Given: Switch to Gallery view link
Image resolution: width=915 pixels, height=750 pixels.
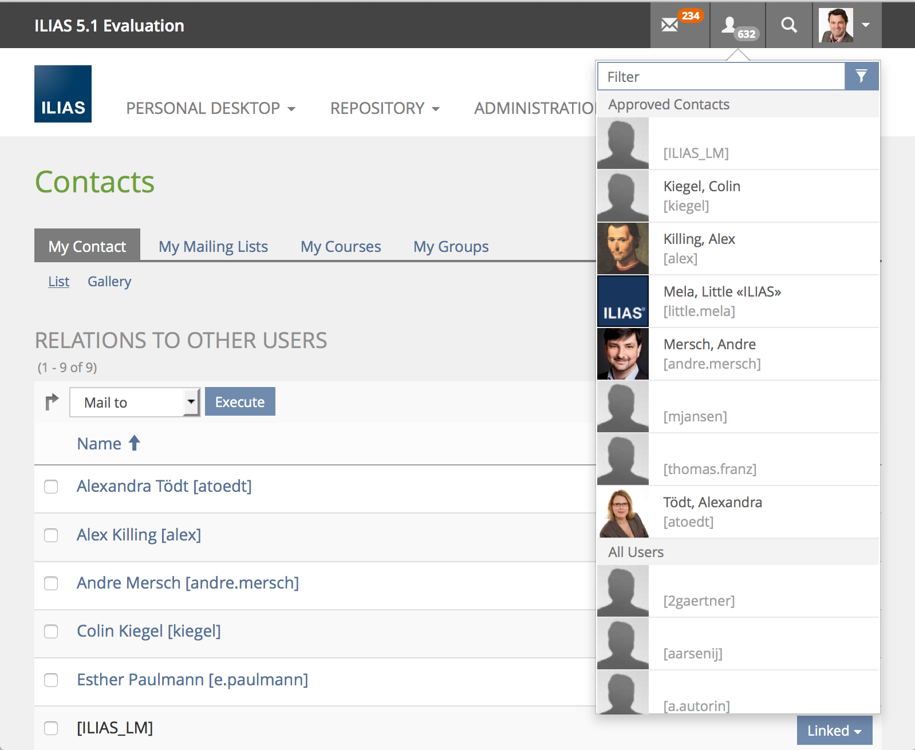Looking at the screenshot, I should 109,282.
